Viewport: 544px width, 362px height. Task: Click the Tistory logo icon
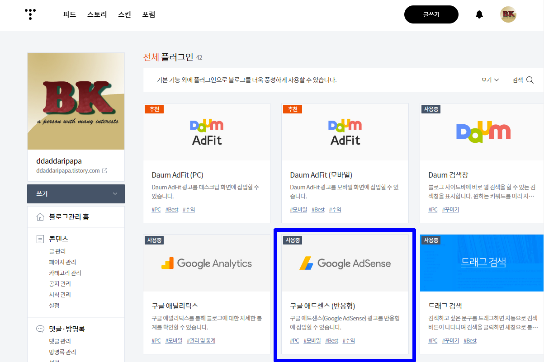30,14
